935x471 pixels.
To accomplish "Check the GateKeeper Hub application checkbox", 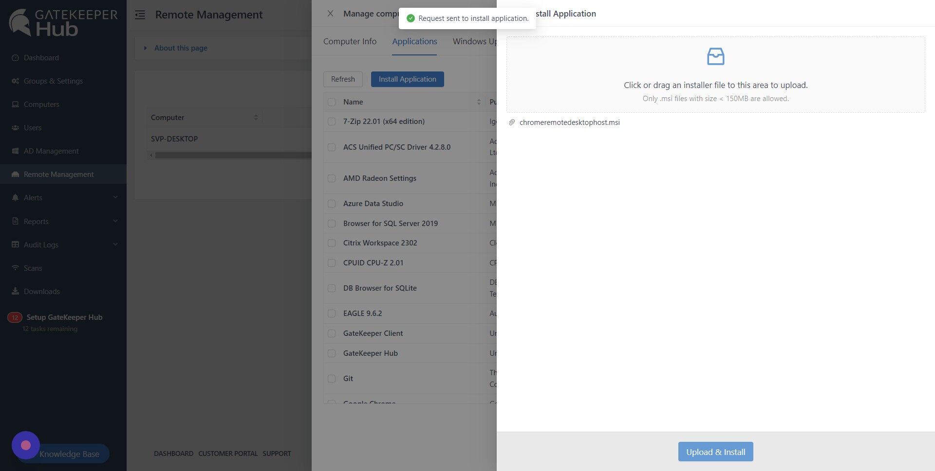I will tap(332, 353).
